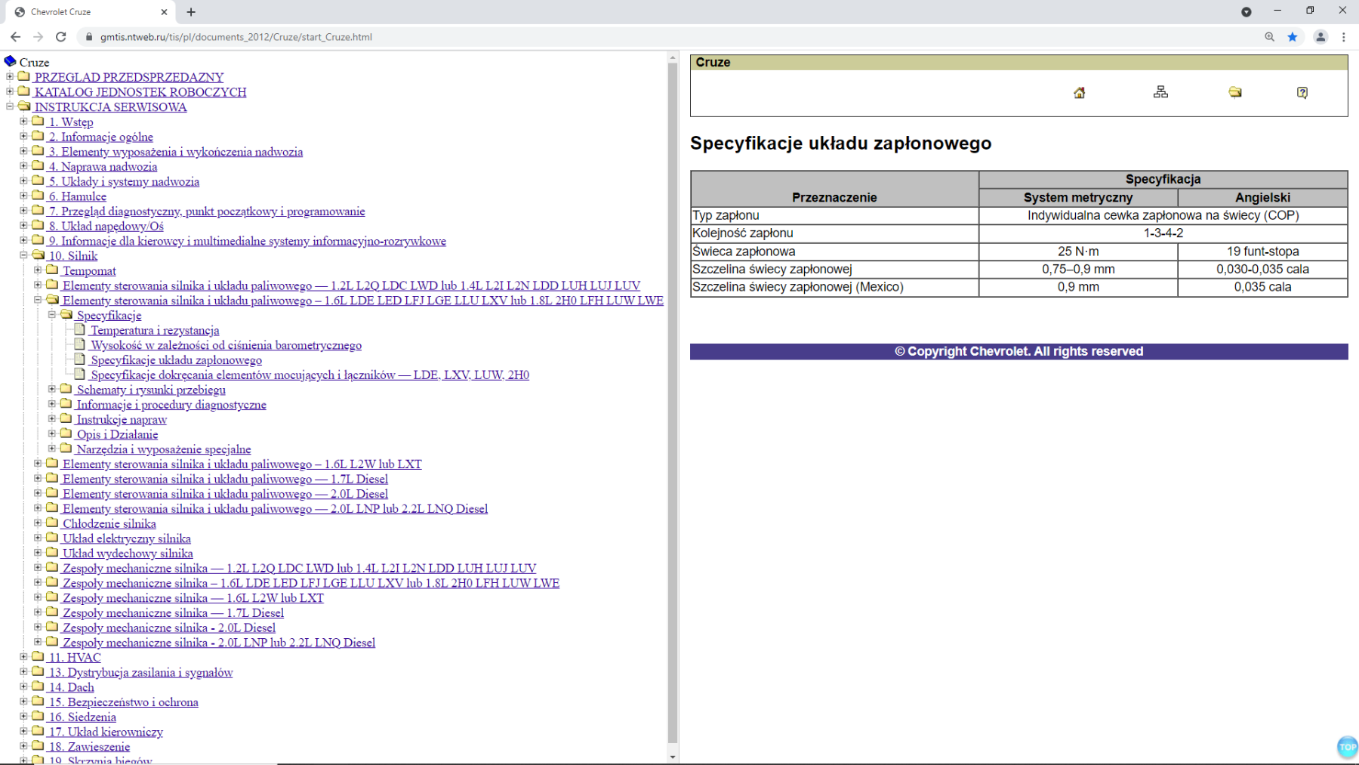
Task: Click the tree panel vertical scrollbar
Action: tap(673, 400)
